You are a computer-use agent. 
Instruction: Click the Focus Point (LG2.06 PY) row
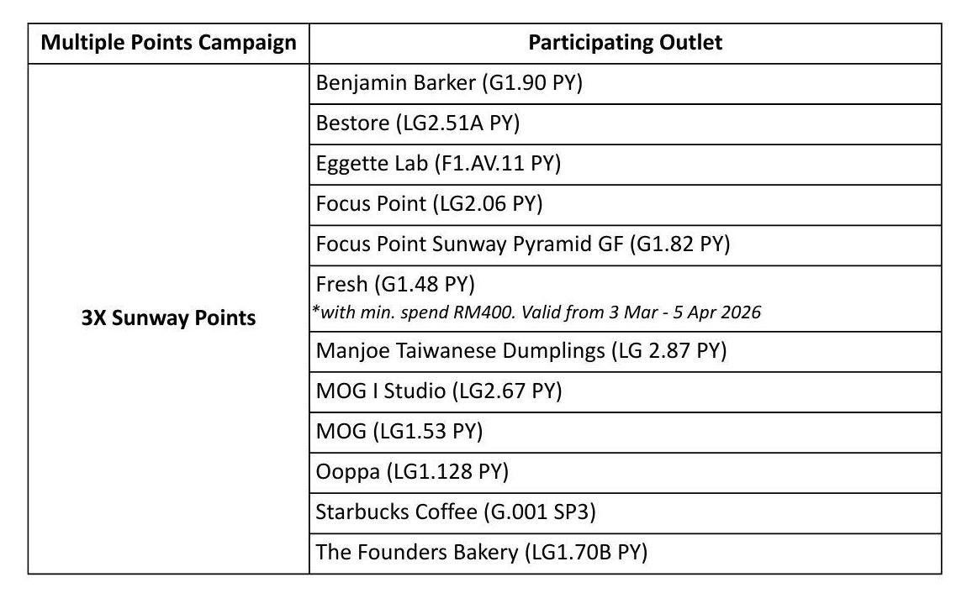point(429,204)
